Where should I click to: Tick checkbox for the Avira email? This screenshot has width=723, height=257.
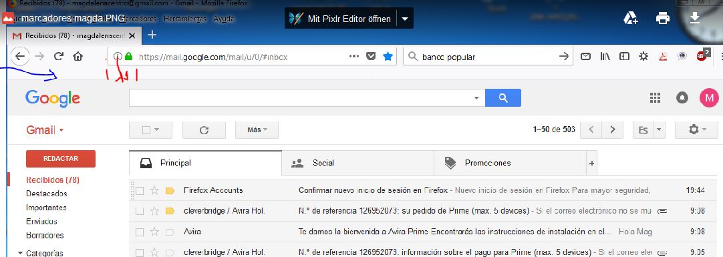[x=140, y=232]
